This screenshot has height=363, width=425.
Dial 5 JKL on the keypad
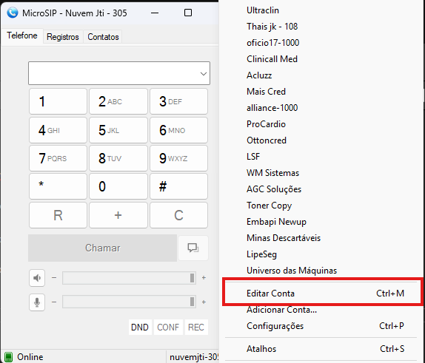[118, 130]
